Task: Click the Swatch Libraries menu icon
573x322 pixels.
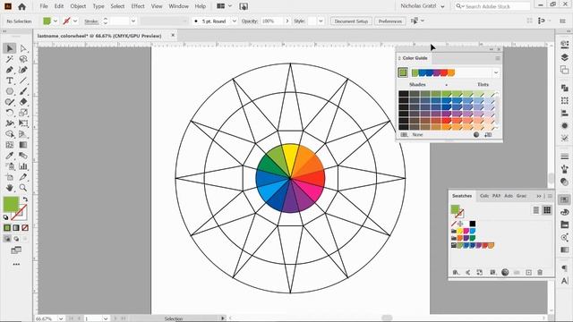Action: click(x=456, y=272)
